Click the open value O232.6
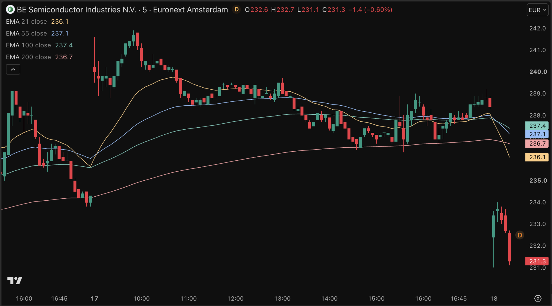The height and width of the screenshot is (306, 552). point(257,10)
